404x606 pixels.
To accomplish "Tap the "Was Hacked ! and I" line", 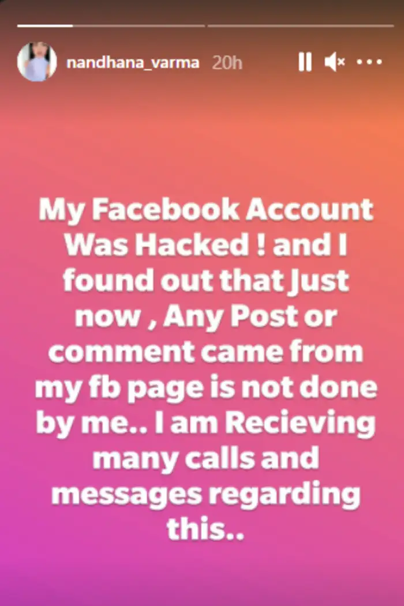I will [205, 245].
